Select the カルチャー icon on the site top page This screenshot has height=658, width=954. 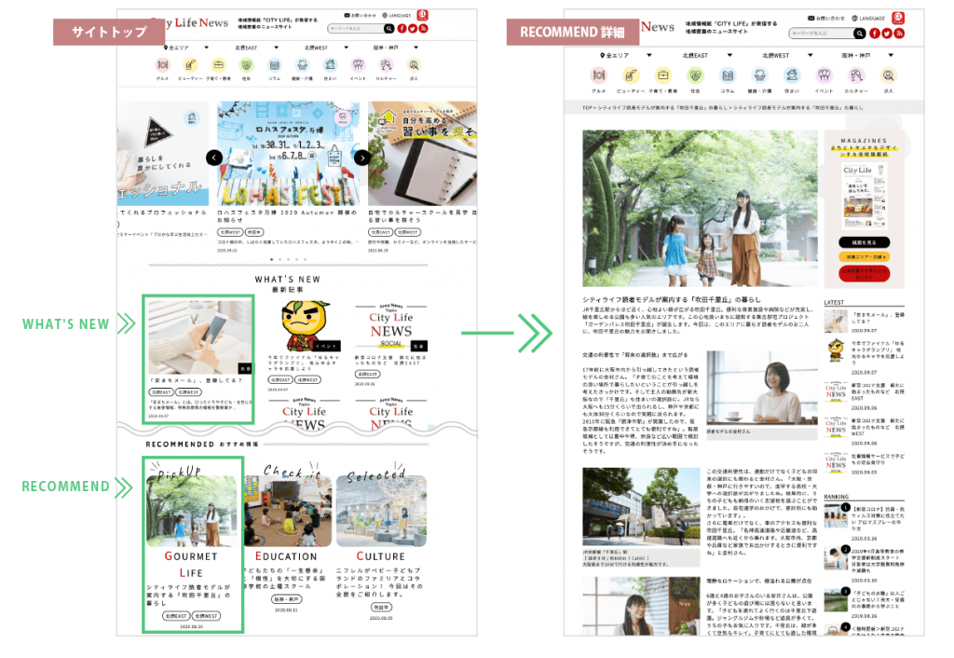click(386, 65)
